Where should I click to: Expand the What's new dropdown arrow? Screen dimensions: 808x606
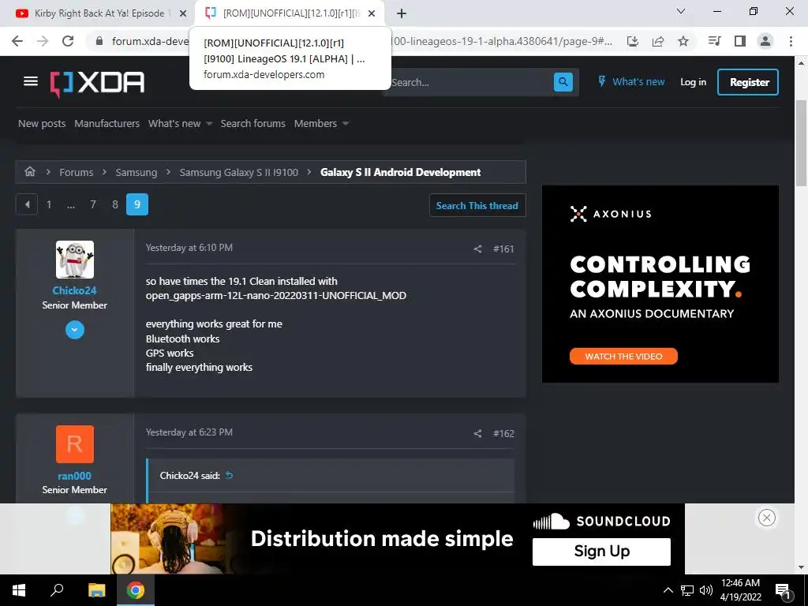[208, 124]
